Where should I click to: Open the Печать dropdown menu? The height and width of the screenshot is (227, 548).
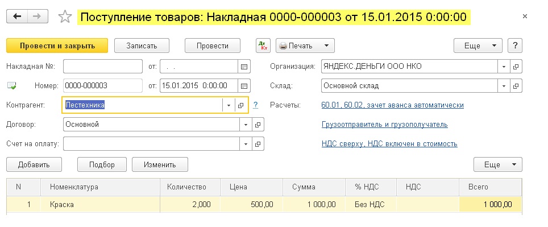305,46
